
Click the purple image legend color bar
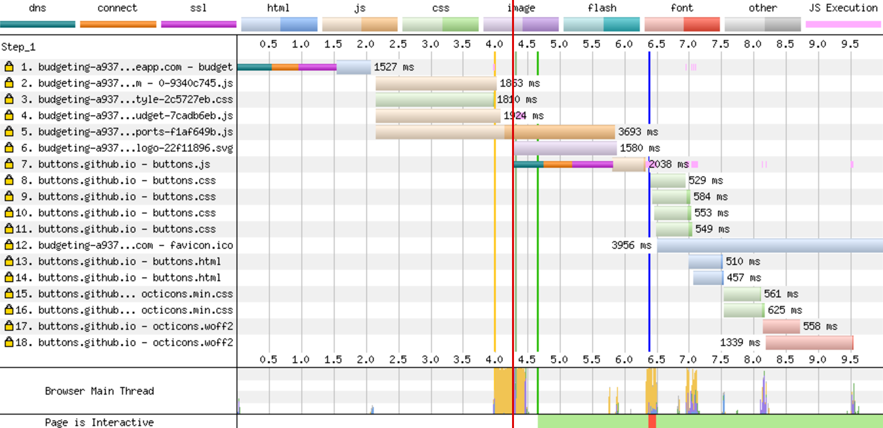tap(521, 24)
